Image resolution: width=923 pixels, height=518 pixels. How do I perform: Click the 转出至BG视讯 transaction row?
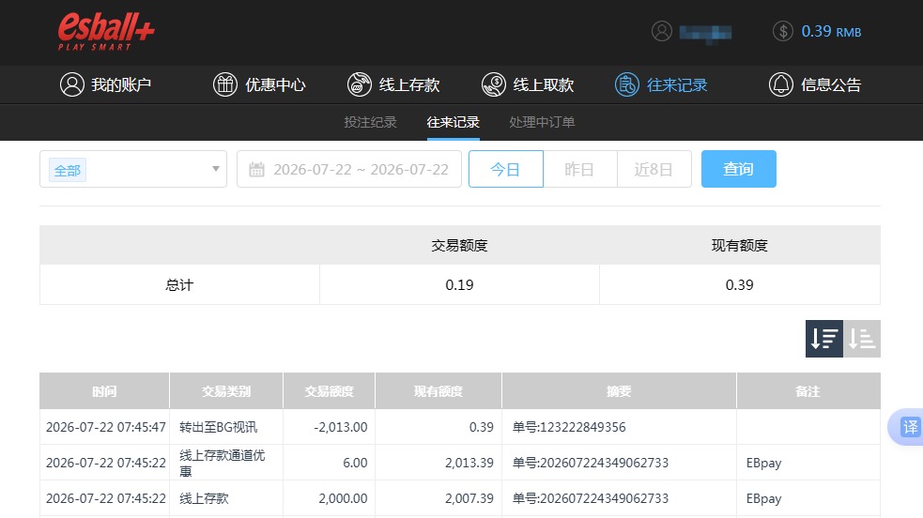point(460,427)
